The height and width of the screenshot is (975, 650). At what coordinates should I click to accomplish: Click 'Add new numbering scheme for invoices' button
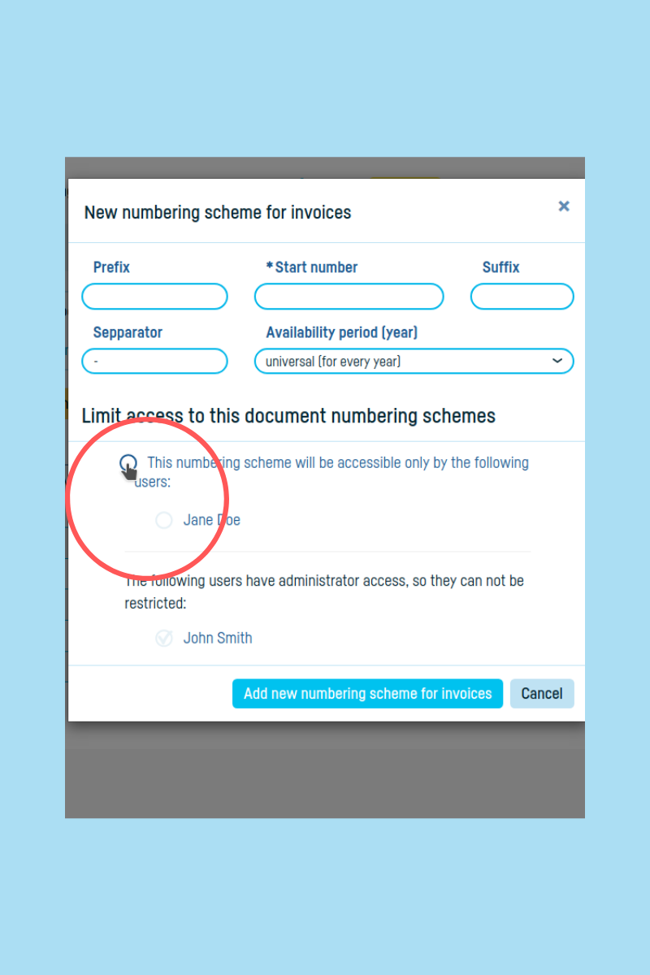point(367,694)
